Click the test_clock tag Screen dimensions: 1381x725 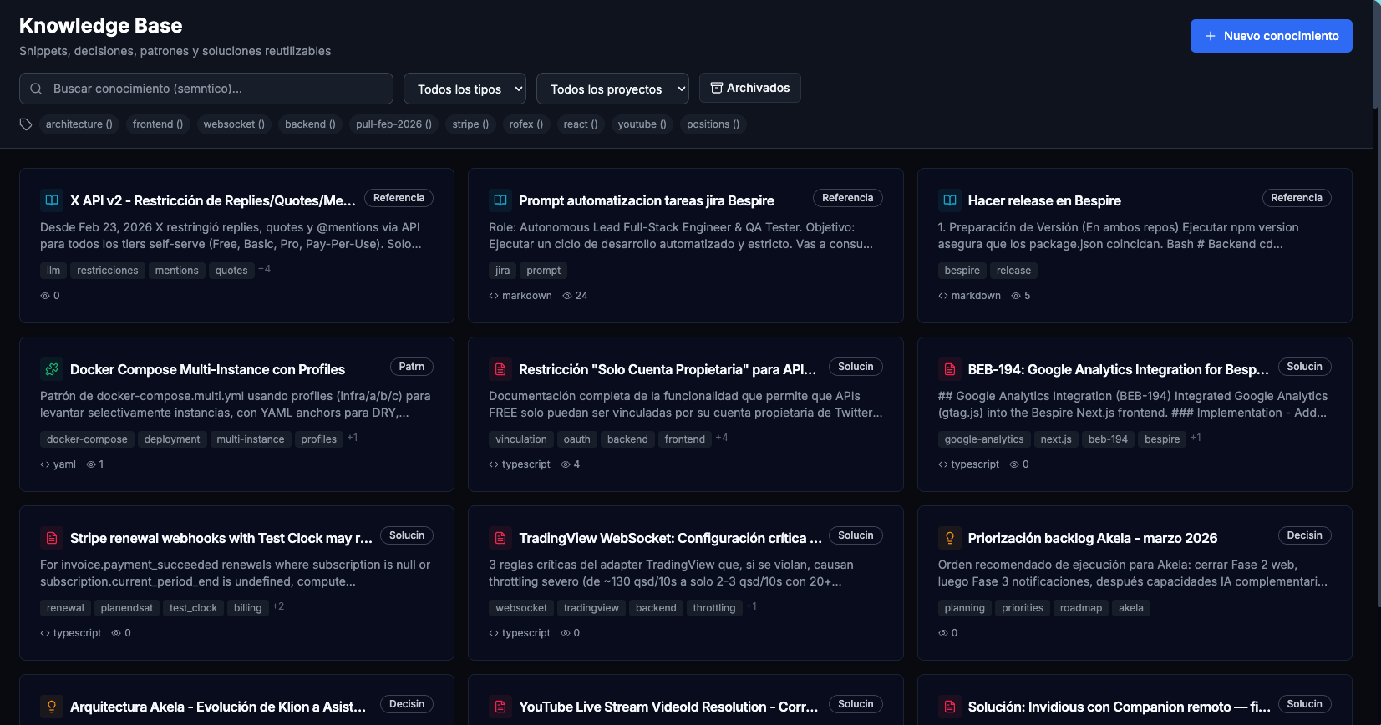point(193,608)
